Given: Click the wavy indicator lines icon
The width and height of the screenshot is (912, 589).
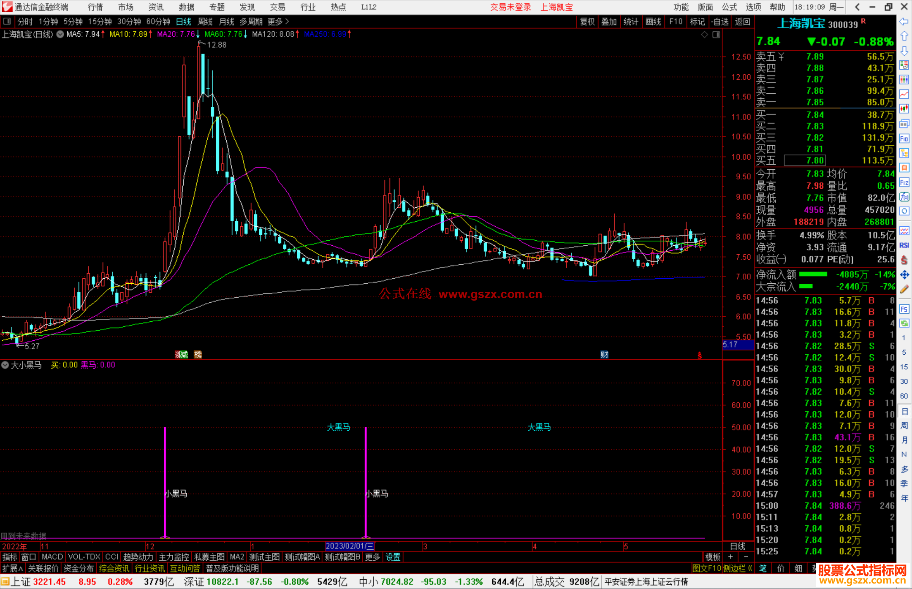Looking at the screenshot, I should (904, 231).
